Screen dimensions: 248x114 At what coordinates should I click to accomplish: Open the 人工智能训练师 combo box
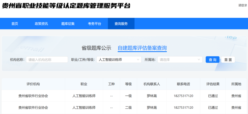119,59
